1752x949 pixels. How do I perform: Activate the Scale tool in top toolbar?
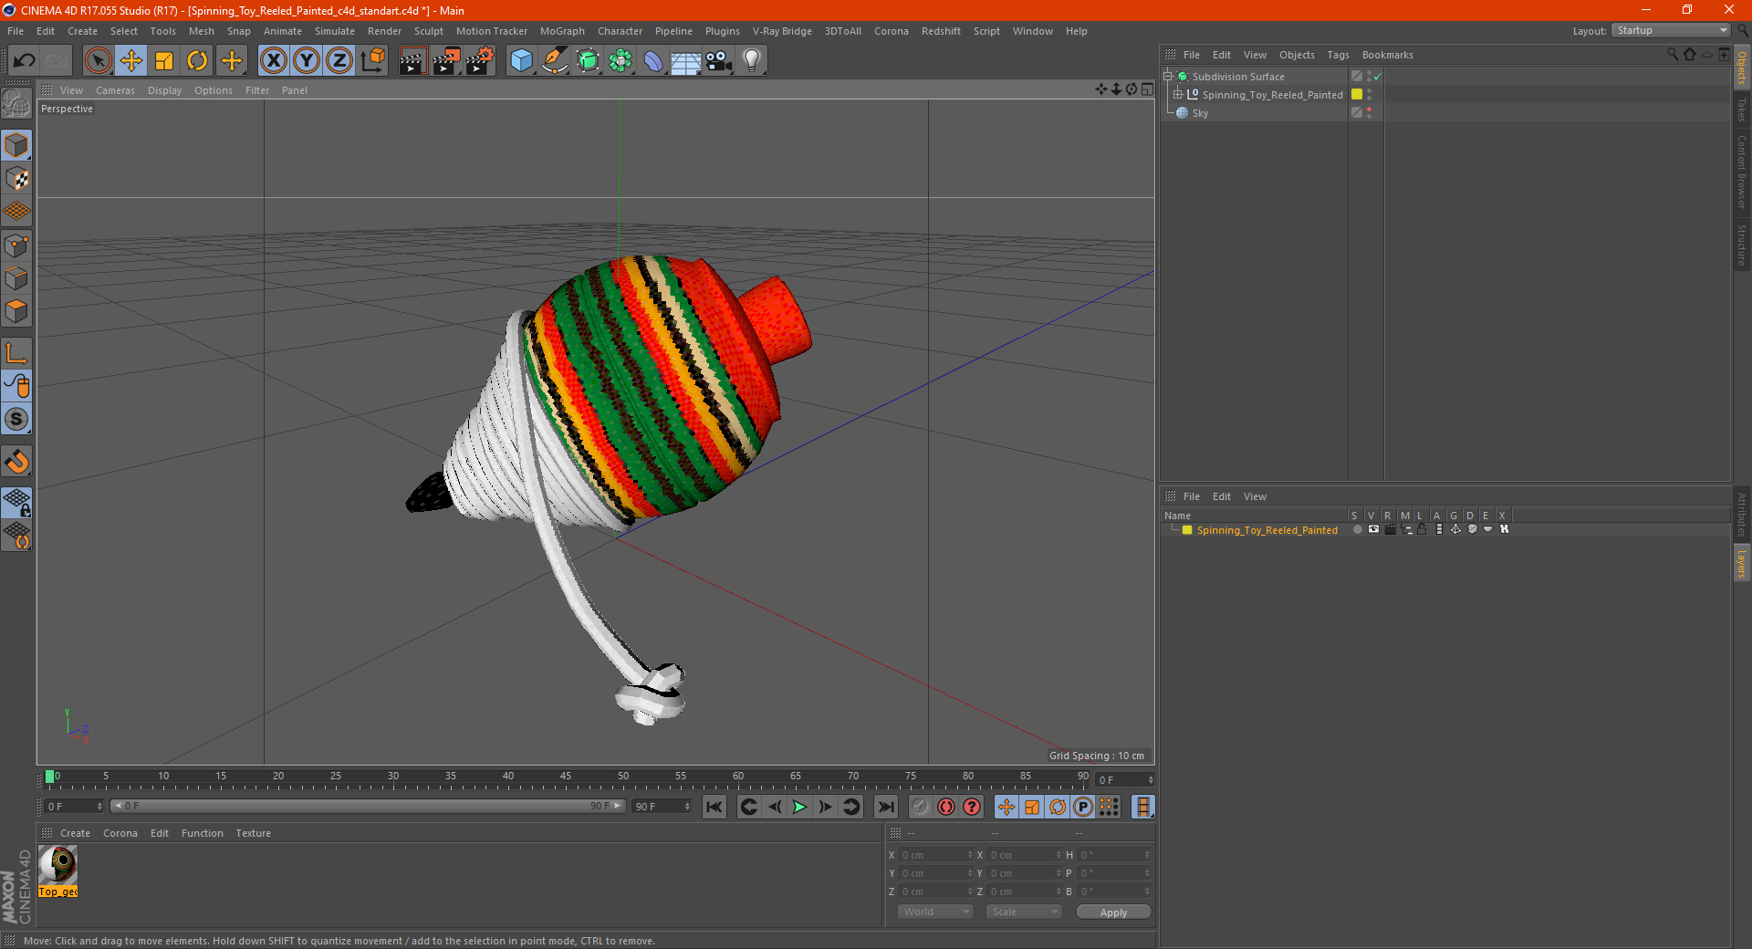pos(164,61)
